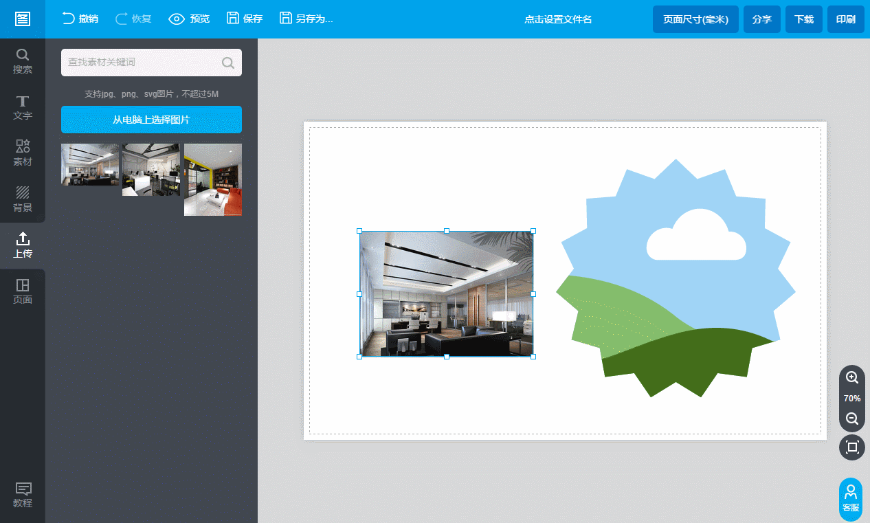Click the top-middle resize handle of photo
Viewport: 870px width, 523px height.
(x=447, y=231)
